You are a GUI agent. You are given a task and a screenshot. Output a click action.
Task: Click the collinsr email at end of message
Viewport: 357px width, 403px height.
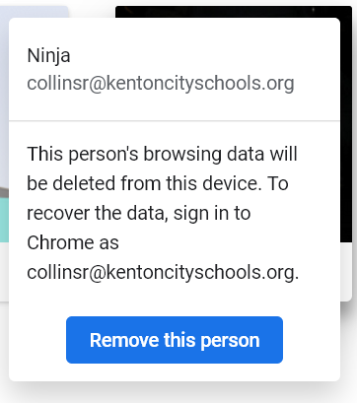[x=163, y=273]
